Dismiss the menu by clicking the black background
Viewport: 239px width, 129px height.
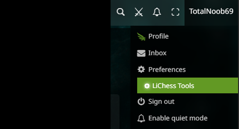pyautogui.click(x=55, y=64)
